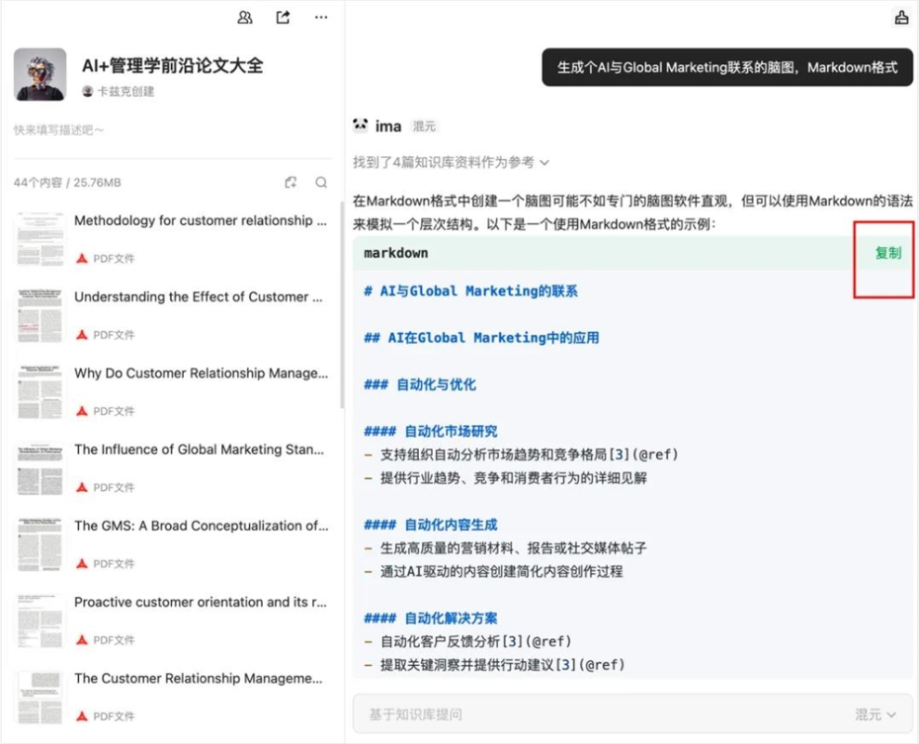The width and height of the screenshot is (919, 744).
Task: Open the more options menu in sidebar header
Action: 320,17
